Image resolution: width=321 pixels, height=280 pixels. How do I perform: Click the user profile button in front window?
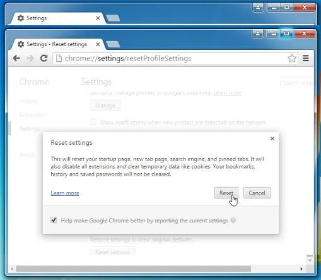pyautogui.click(x=257, y=33)
